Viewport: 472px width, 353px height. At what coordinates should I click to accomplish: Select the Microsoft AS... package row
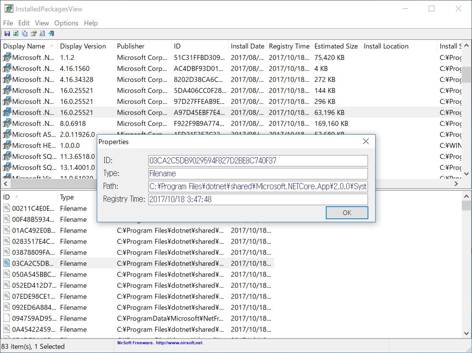pos(231,134)
